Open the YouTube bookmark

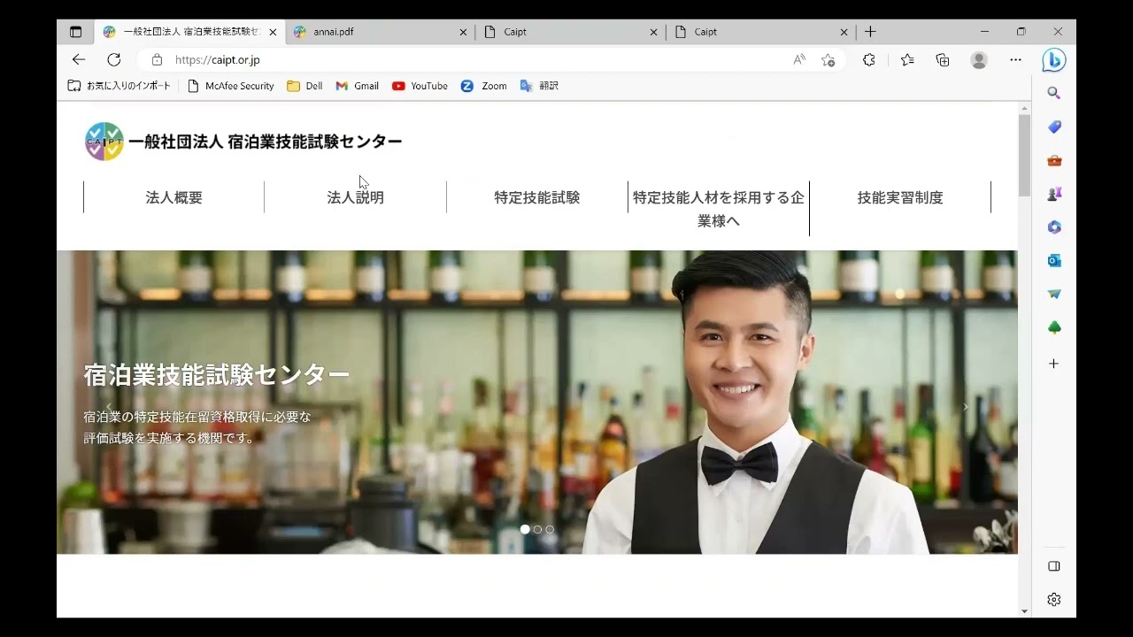[x=420, y=86]
